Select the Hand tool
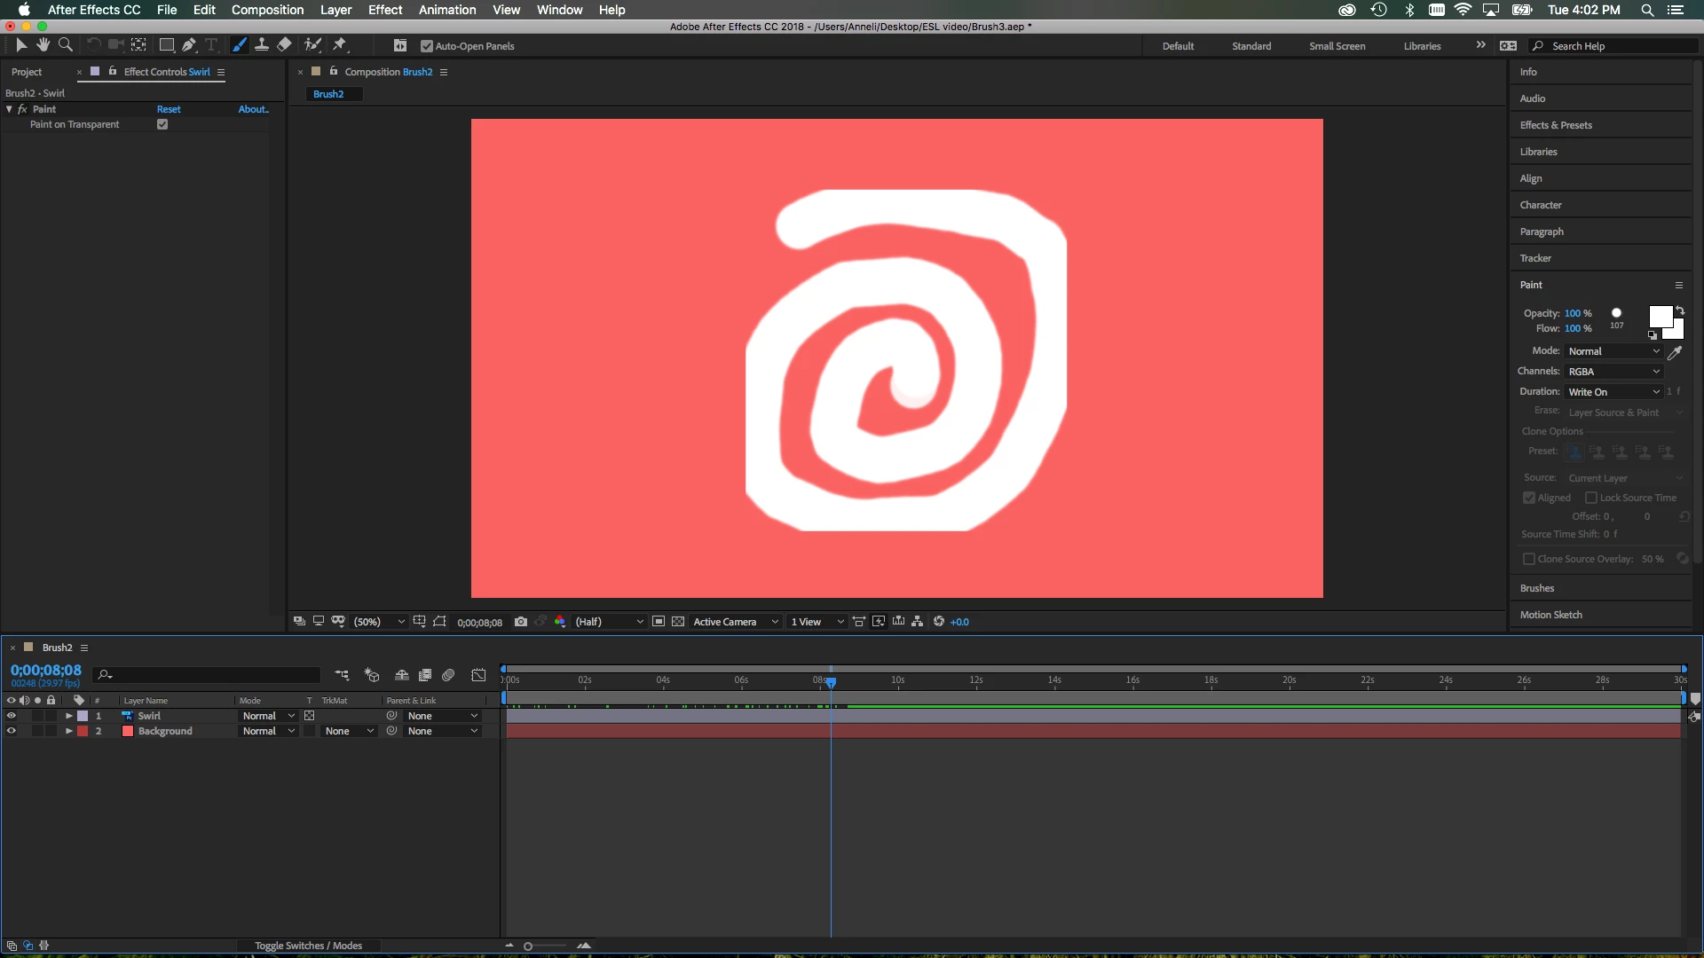 click(x=43, y=45)
